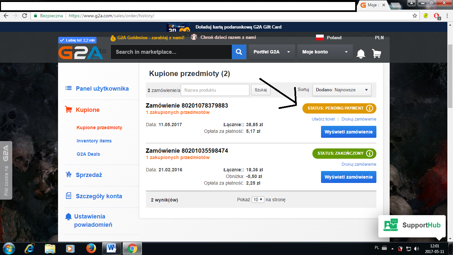
Task: Open Inventory items in sidebar
Action: click(94, 141)
